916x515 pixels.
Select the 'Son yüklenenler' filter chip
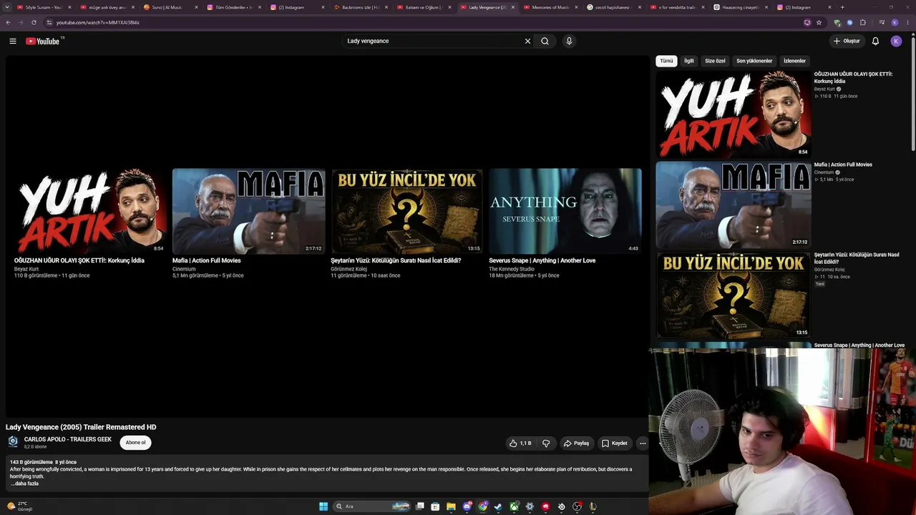point(754,61)
